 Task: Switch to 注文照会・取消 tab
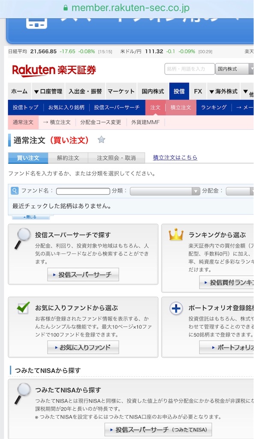coord(117,158)
